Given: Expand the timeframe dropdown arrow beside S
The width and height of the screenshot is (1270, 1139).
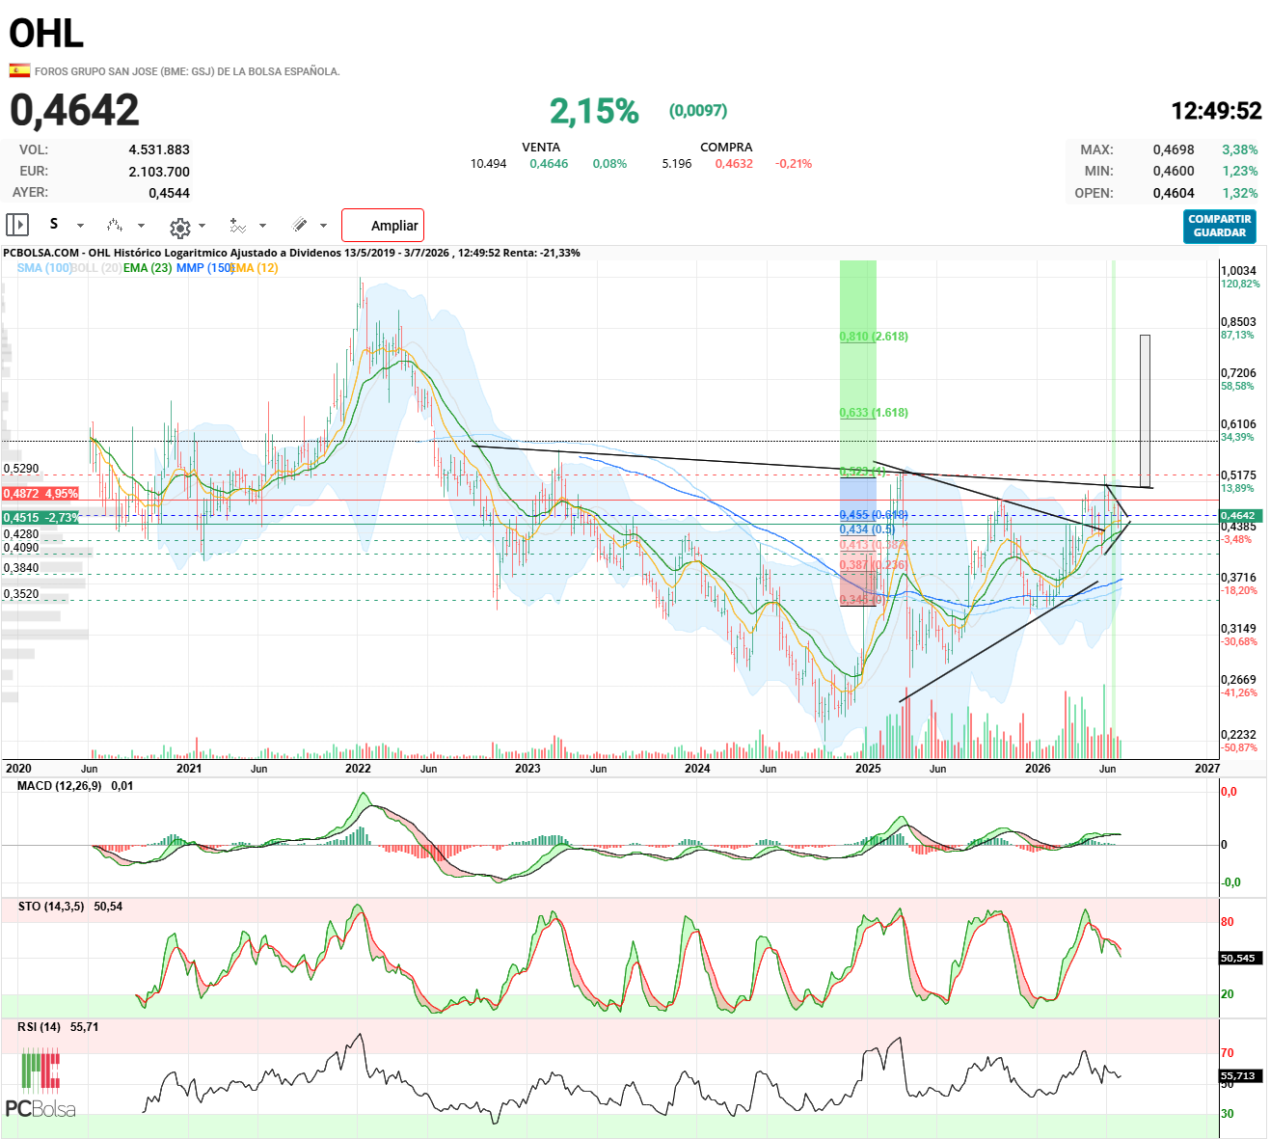Looking at the screenshot, I should [80, 226].
